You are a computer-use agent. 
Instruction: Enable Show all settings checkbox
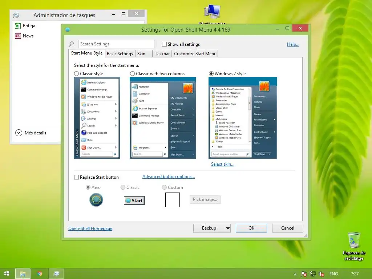164,44
